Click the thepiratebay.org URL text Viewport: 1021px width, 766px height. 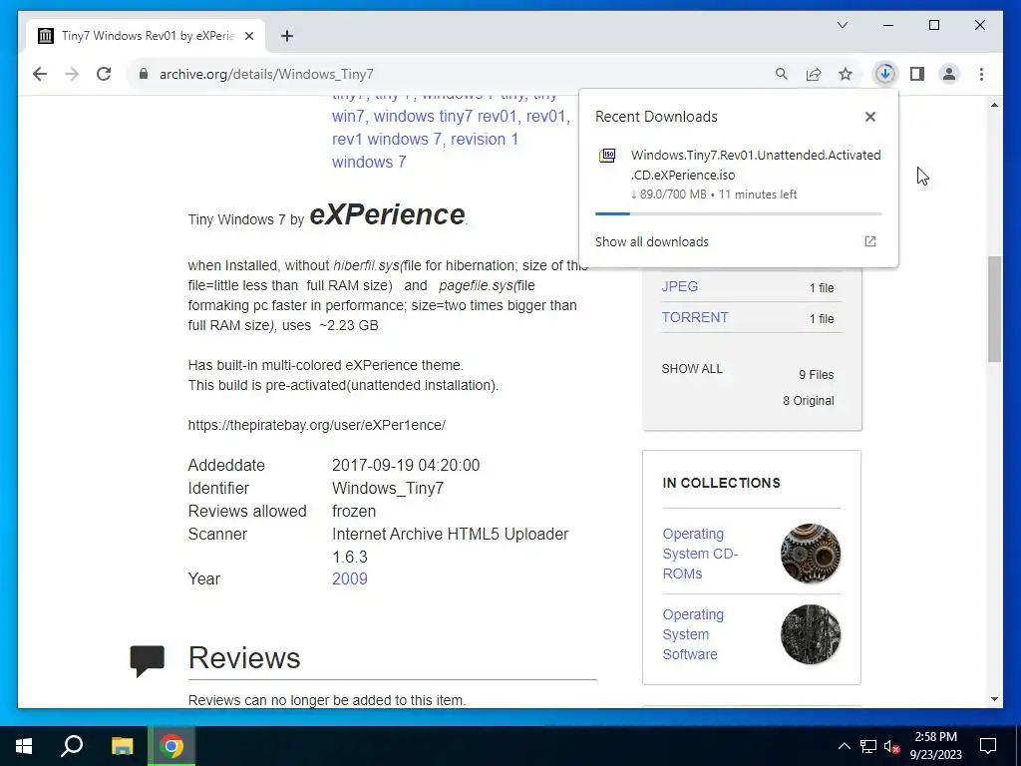point(316,425)
